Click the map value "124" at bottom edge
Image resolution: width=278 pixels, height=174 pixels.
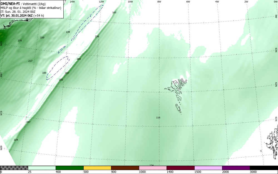tap(152, 165)
